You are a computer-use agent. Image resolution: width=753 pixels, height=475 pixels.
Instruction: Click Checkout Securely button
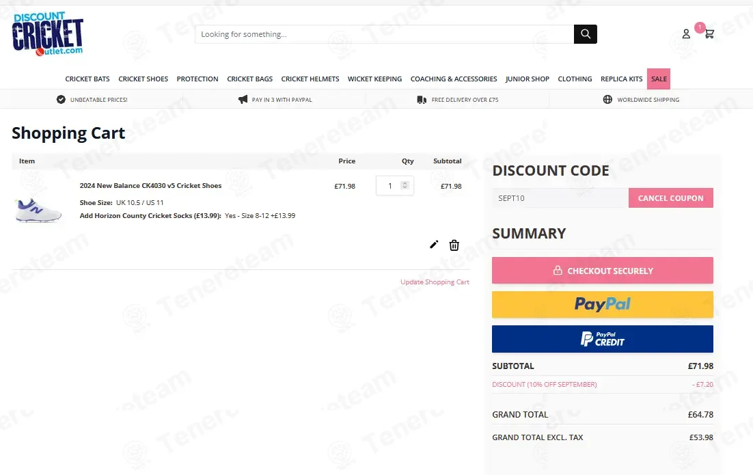click(x=602, y=271)
